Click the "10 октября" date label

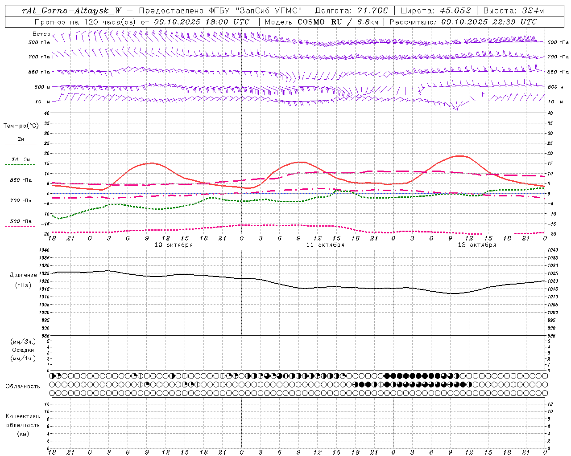tap(174, 245)
